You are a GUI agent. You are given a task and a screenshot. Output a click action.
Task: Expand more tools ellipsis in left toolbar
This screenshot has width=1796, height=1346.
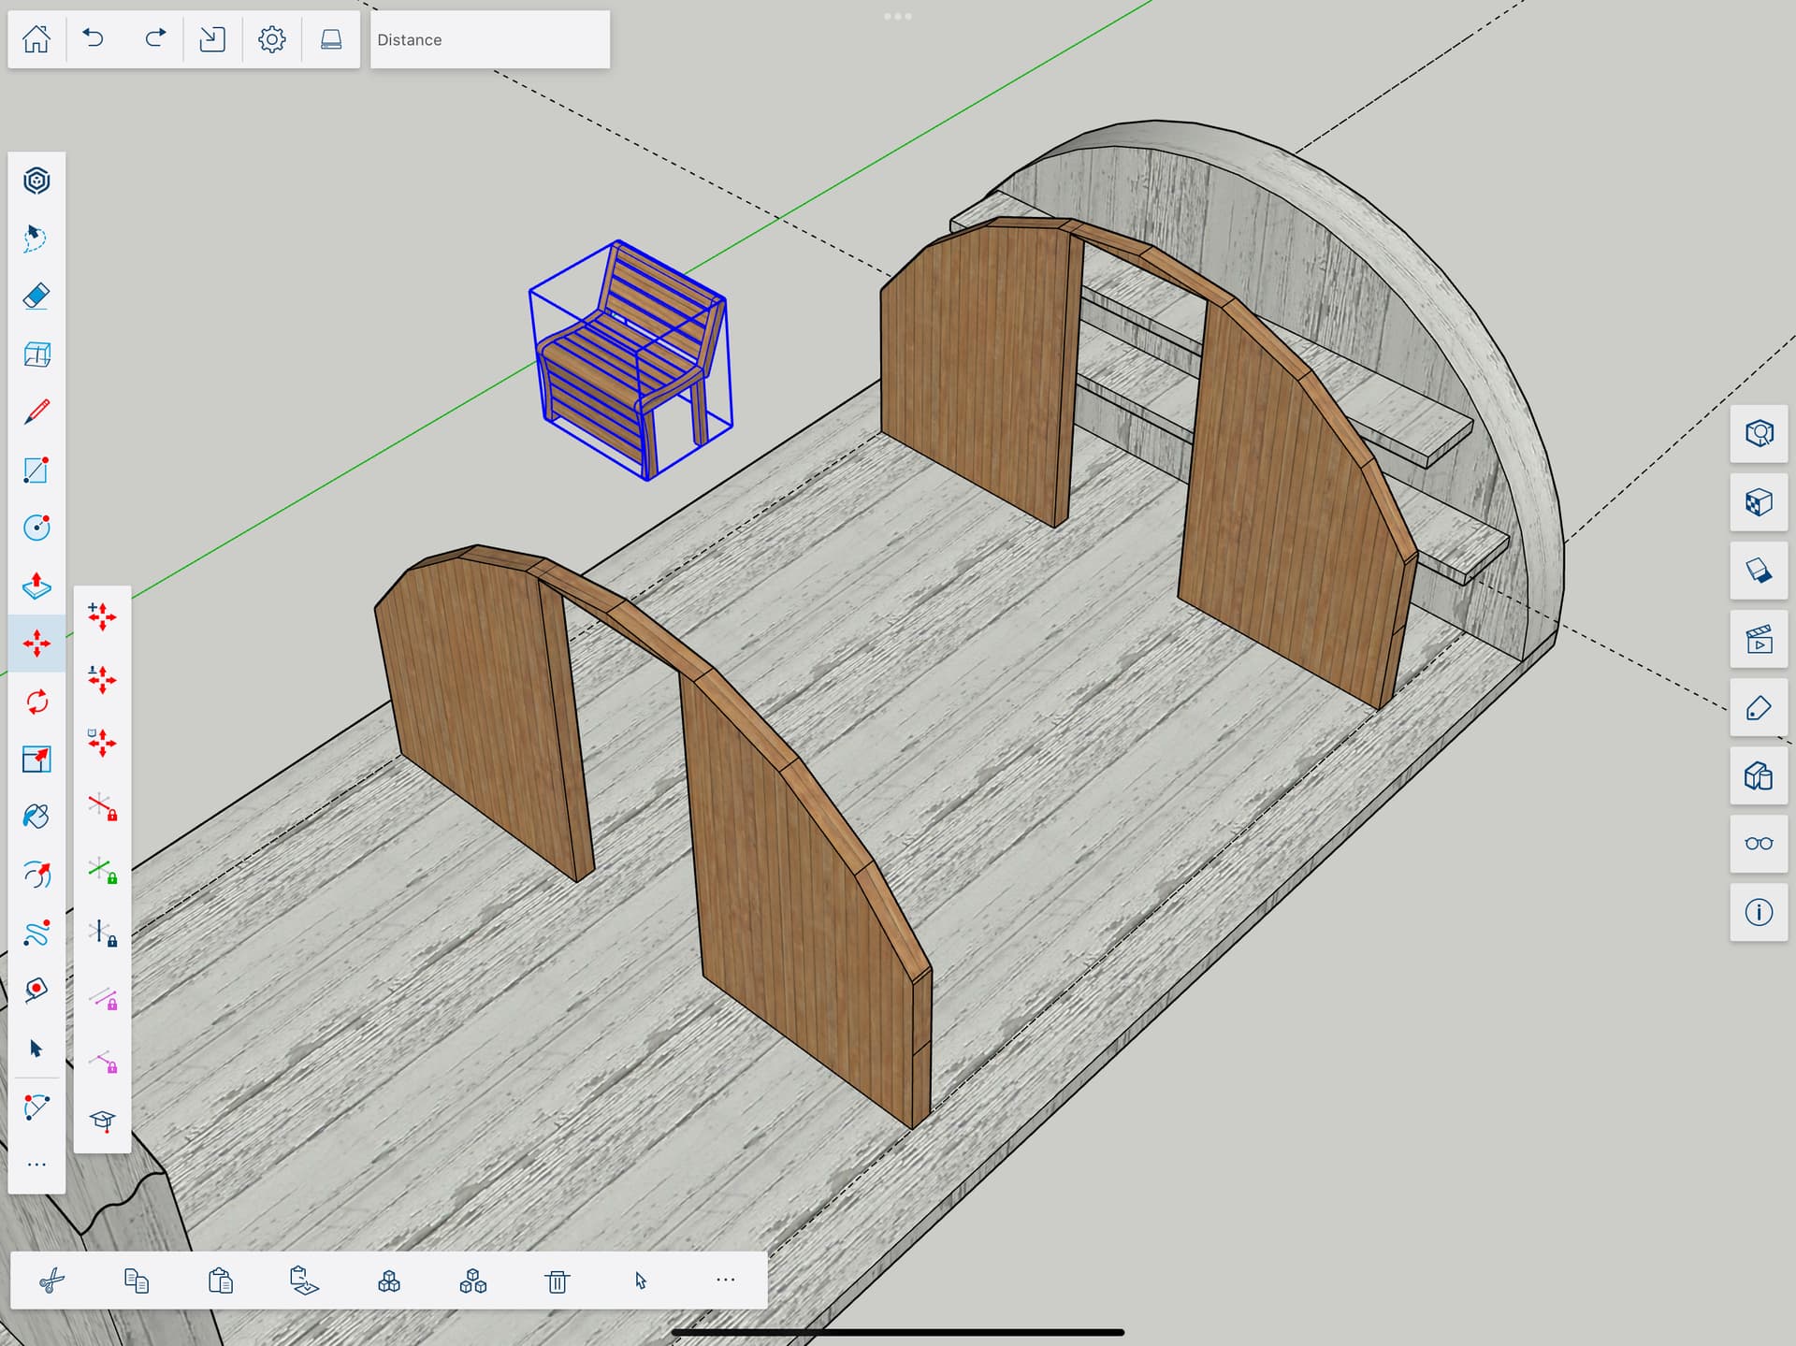[x=36, y=1165]
